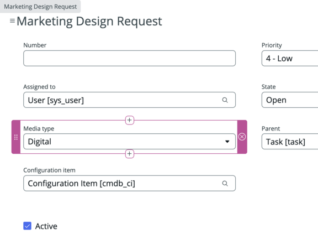Toggle the Active checkbox
Image resolution: width=318 pixels, height=239 pixels.
(28, 226)
